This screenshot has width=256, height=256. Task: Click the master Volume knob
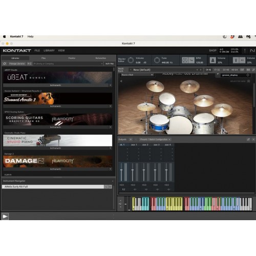131,60
